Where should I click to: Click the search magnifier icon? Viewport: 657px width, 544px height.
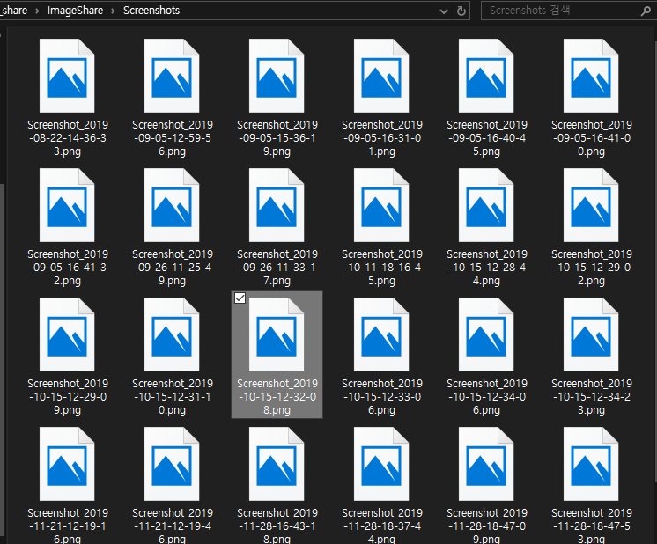[646, 11]
